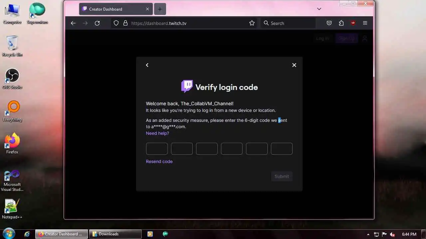Viewport: 426px width, 239px height.
Task: Click the Firefox Search box
Action: (288, 23)
